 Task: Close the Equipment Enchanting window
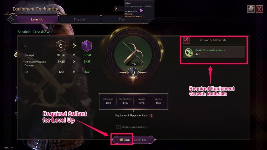tap(259, 9)
